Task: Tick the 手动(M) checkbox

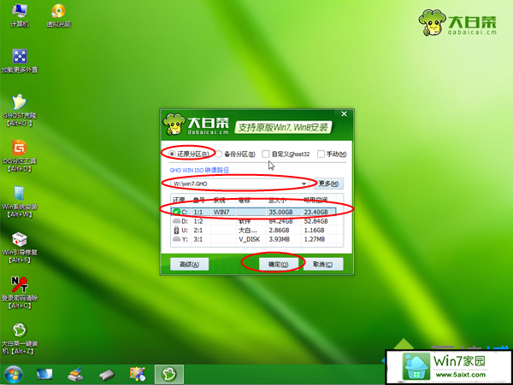Action: tap(321, 154)
